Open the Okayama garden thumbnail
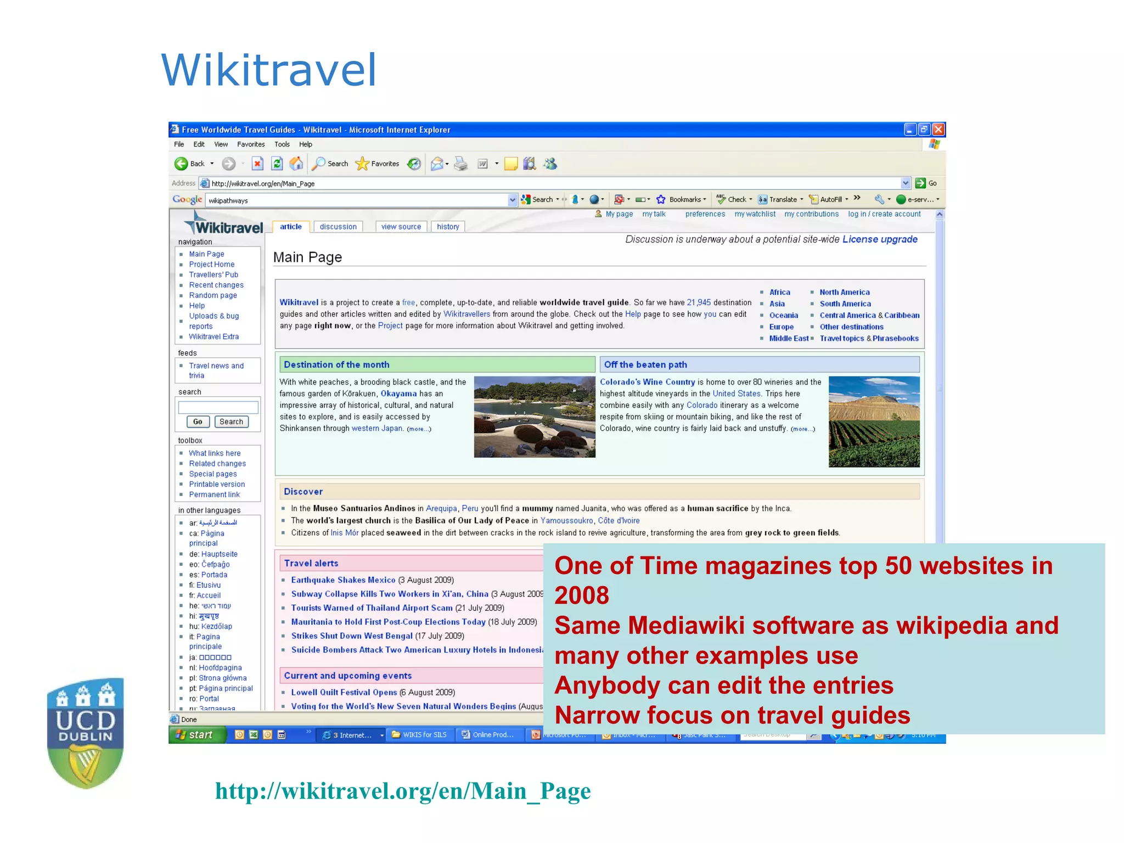 [x=535, y=417]
